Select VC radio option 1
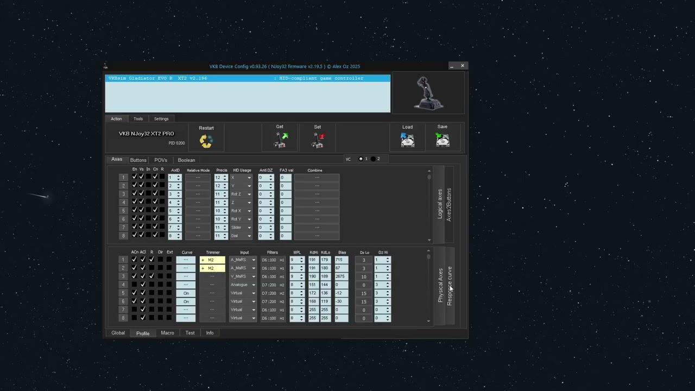This screenshot has width=695, height=391. point(361,159)
